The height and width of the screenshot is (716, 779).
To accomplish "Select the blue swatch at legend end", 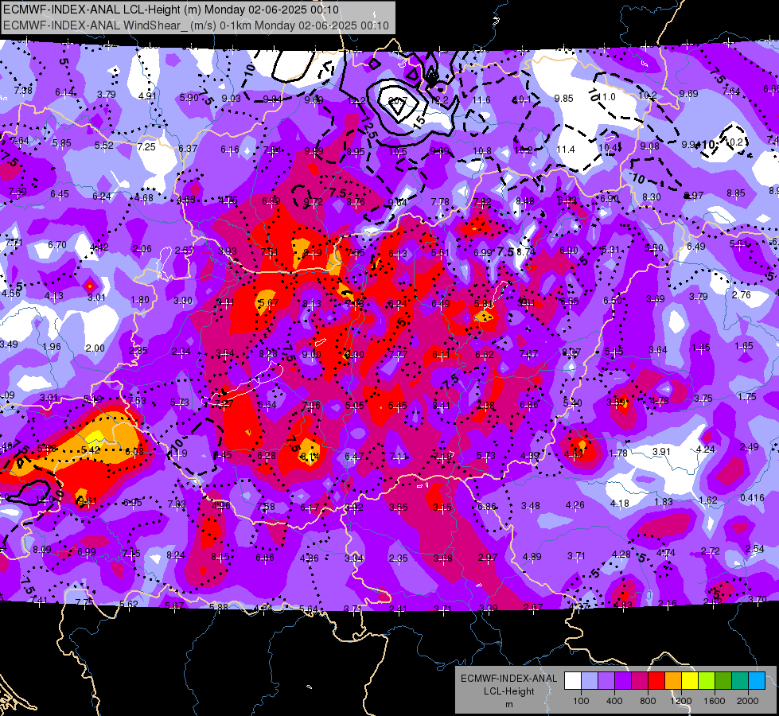I will (757, 680).
